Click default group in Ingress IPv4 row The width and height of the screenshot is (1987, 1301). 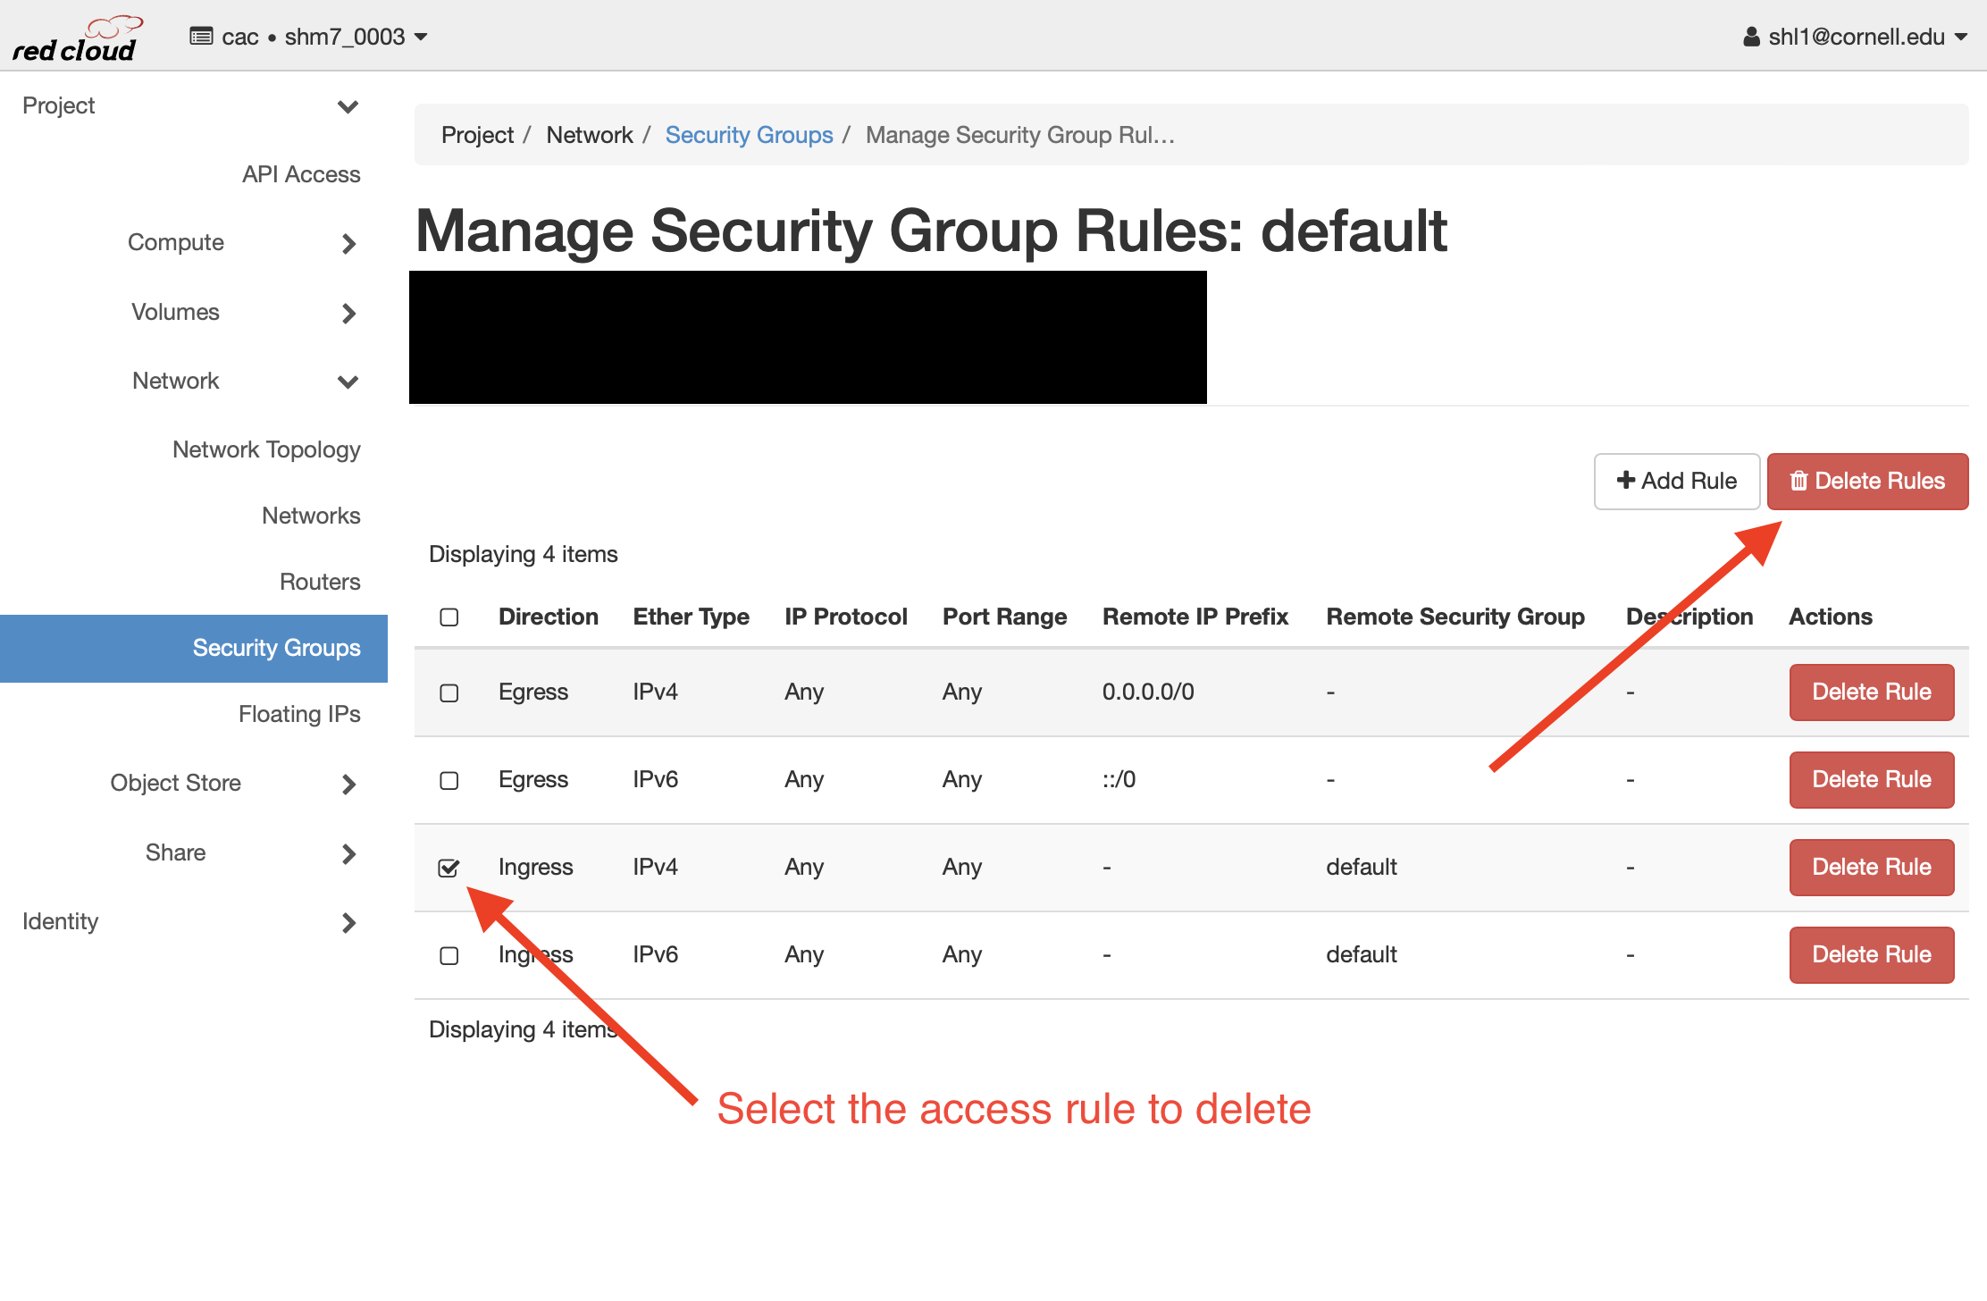(x=1361, y=867)
